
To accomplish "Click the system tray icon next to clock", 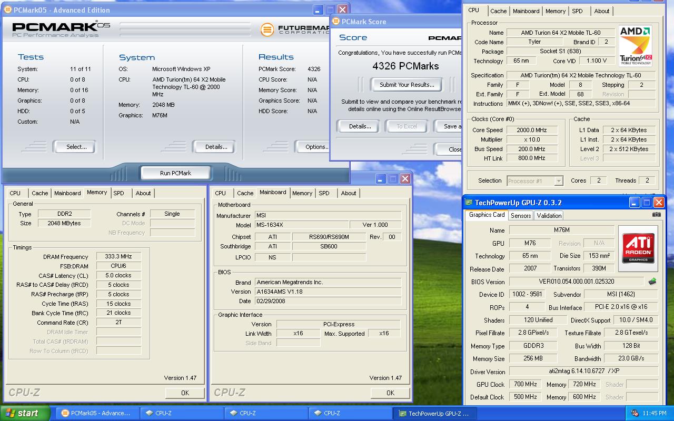I will point(635,413).
